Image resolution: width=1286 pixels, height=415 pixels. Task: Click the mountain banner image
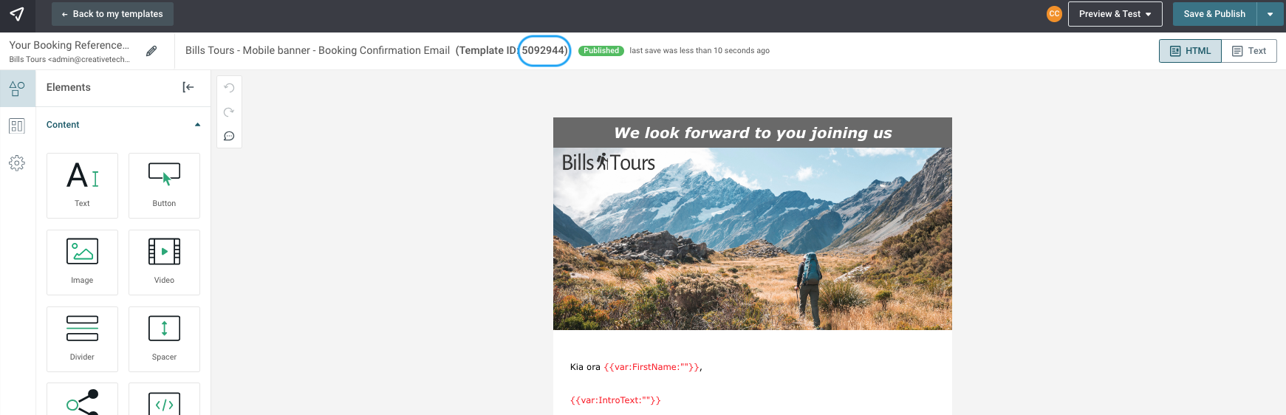click(x=753, y=239)
